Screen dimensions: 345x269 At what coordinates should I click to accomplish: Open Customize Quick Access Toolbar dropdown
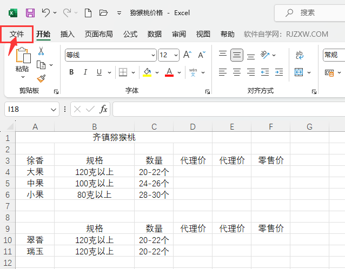(x=119, y=13)
